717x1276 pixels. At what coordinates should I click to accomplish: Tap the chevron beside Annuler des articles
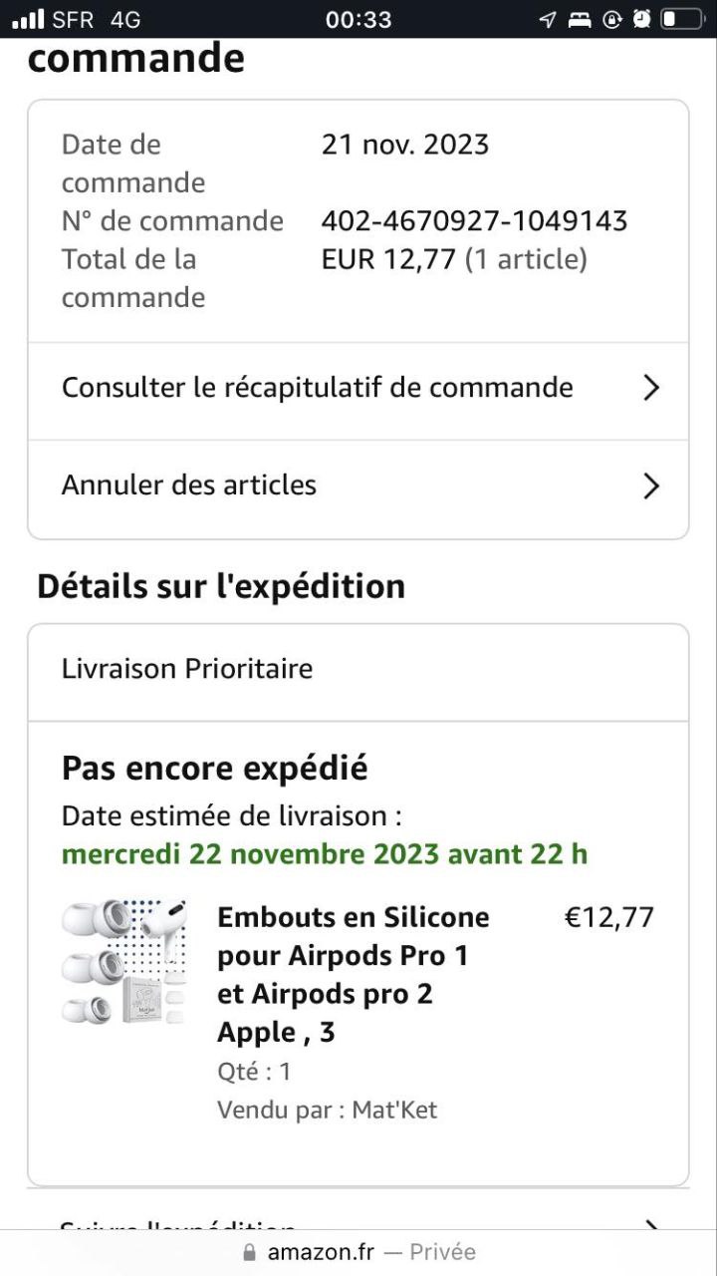point(651,485)
